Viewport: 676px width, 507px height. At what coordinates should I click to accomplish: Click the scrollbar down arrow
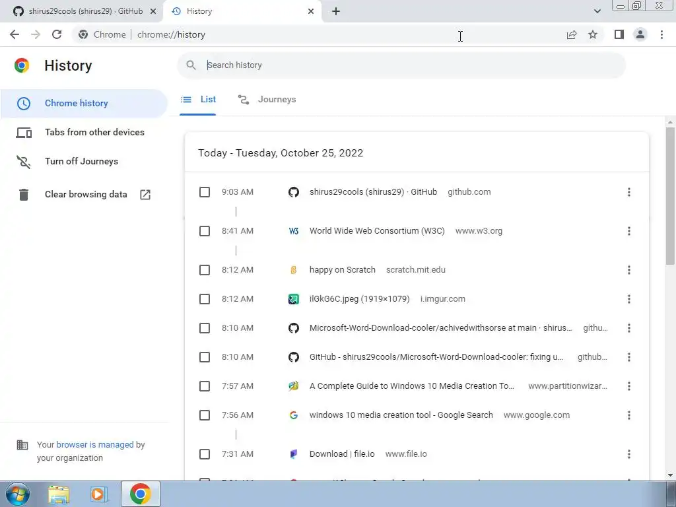[x=670, y=475]
